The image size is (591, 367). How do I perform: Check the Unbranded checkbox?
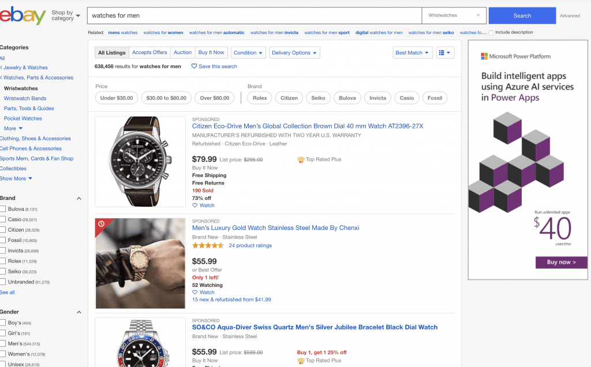[x=3, y=282]
